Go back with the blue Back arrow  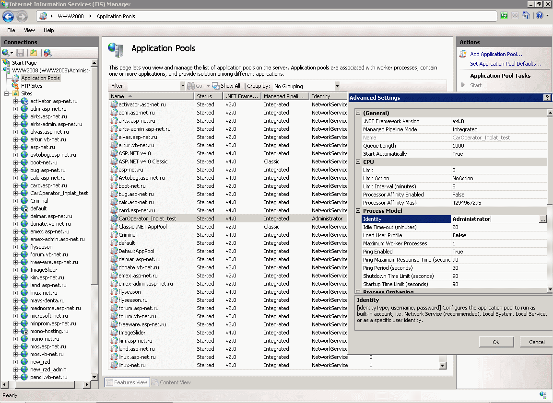[x=8, y=16]
